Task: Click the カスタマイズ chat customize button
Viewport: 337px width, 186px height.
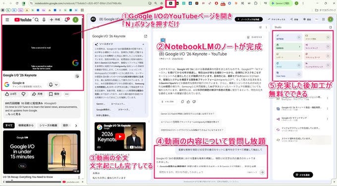Action: (x=255, y=37)
